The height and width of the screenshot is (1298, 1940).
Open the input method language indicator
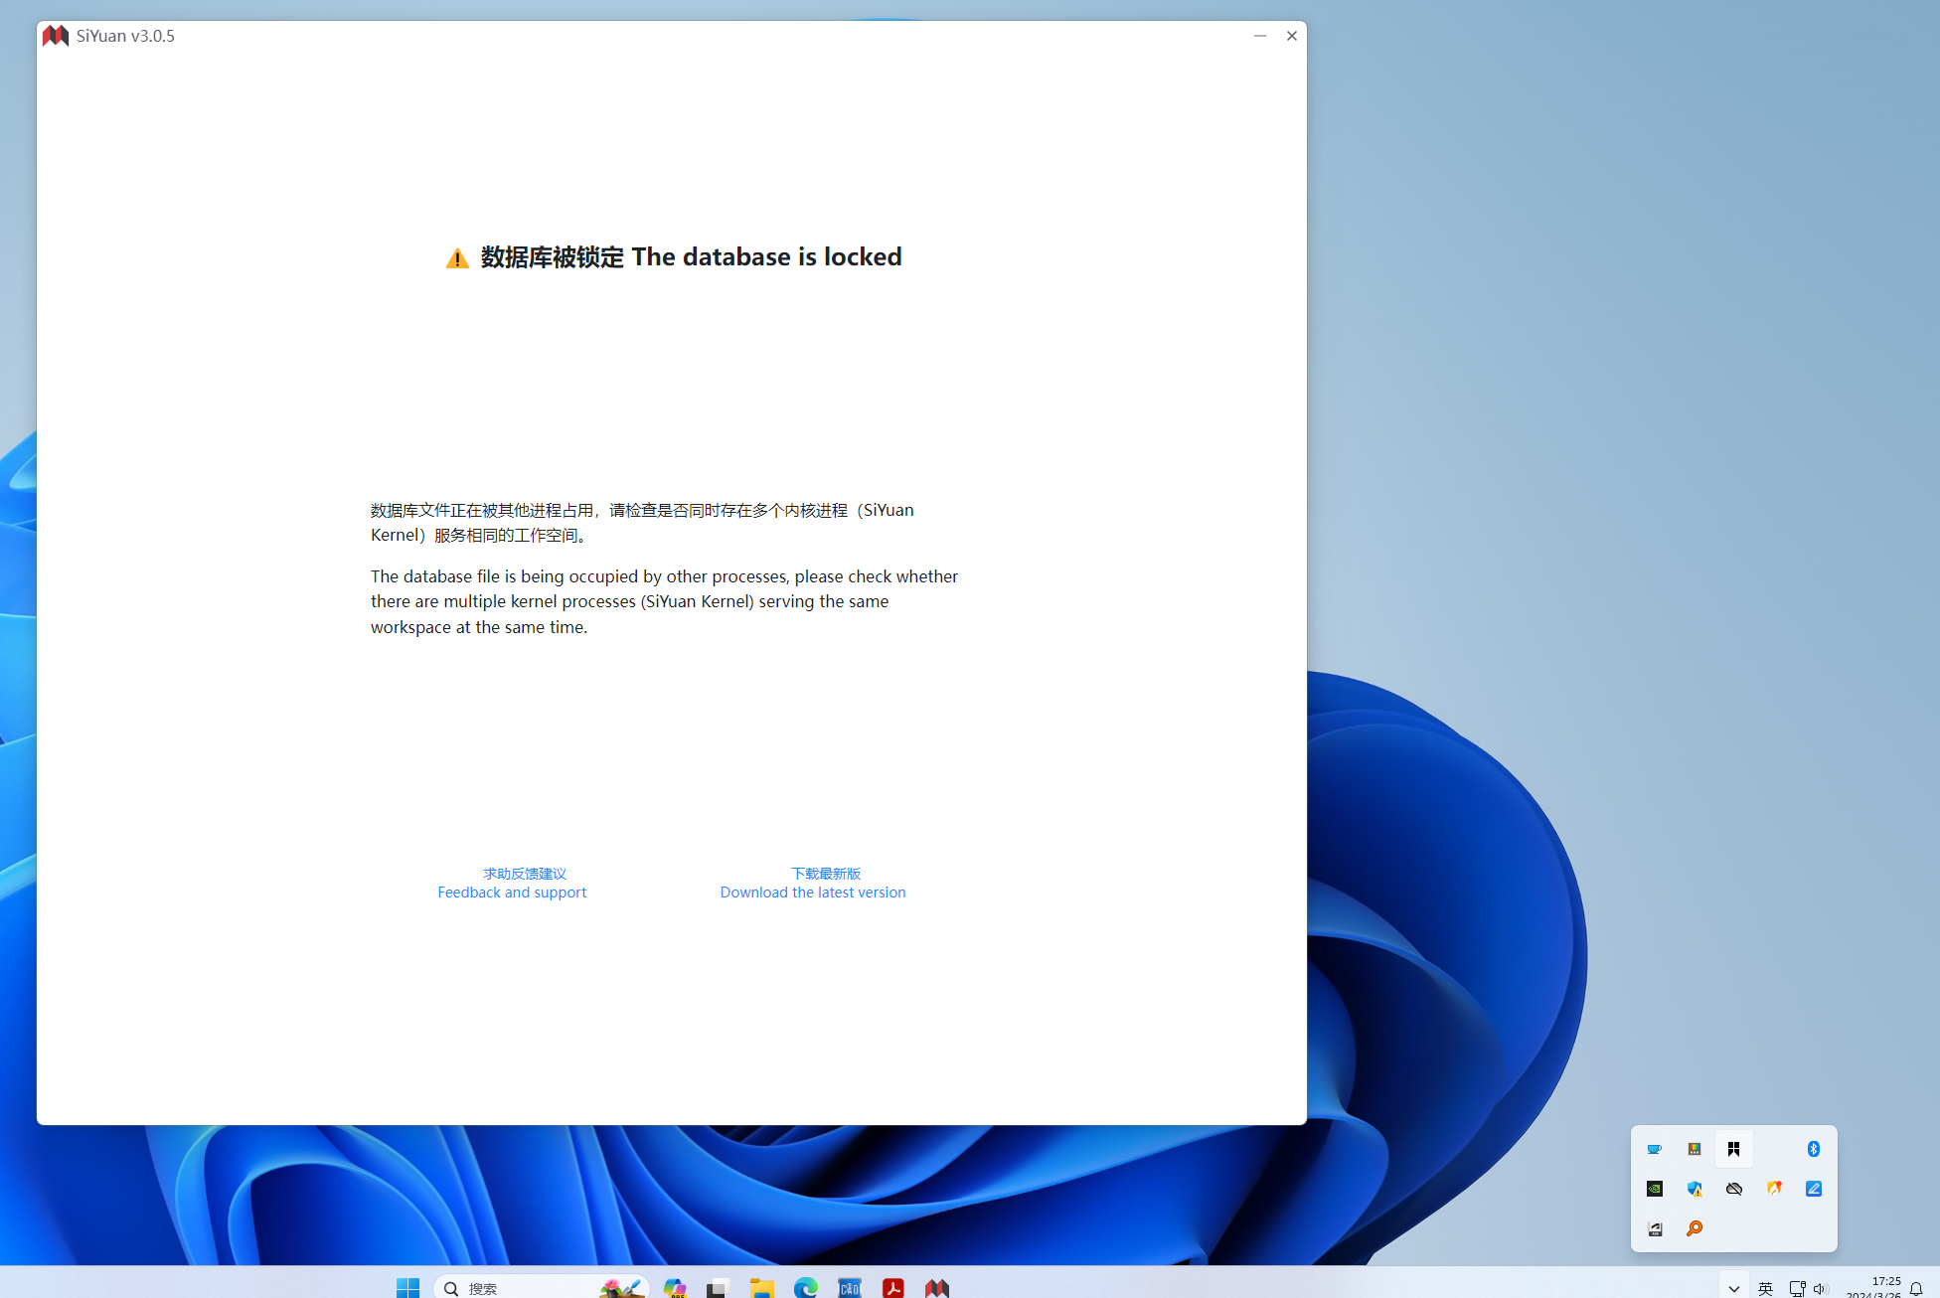(1764, 1286)
